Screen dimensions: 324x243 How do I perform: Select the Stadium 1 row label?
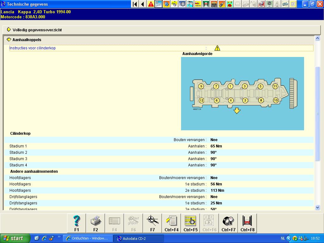click(18, 146)
